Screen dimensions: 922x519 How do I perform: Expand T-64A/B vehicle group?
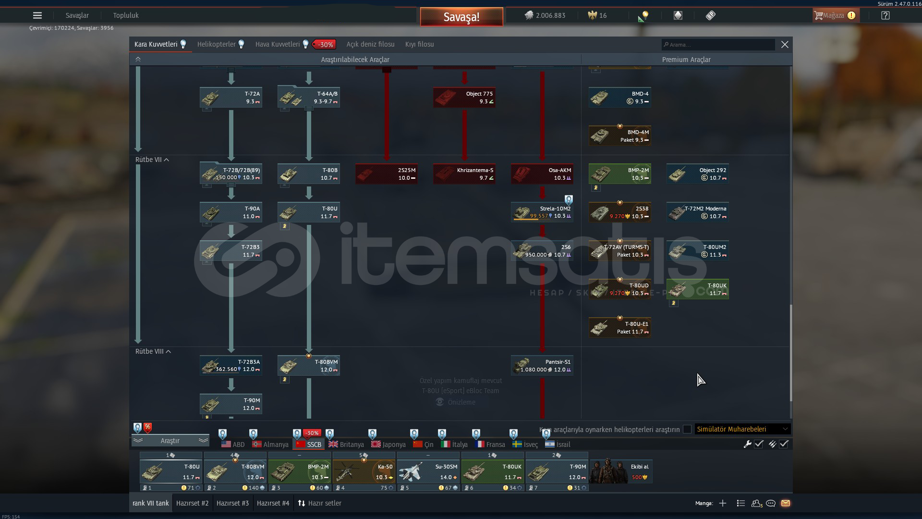pyautogui.click(x=309, y=109)
